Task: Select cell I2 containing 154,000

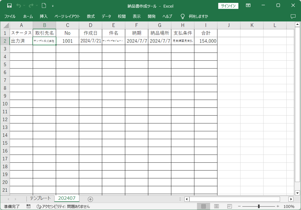Action: click(206, 41)
